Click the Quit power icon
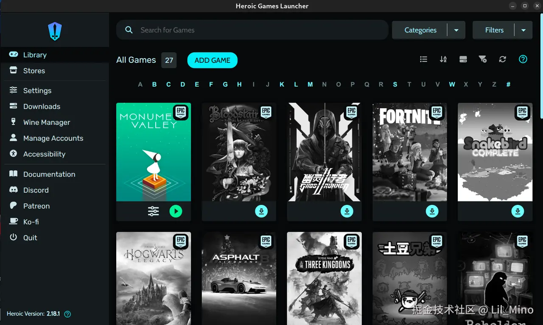Viewport: 543px width, 325px height. coord(14,237)
